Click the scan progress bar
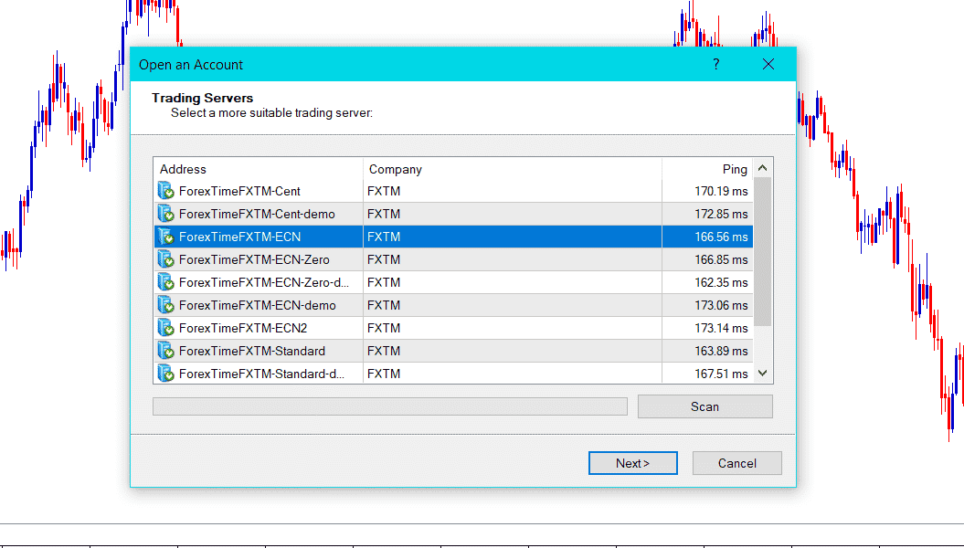The height and width of the screenshot is (548, 964). tap(390, 406)
